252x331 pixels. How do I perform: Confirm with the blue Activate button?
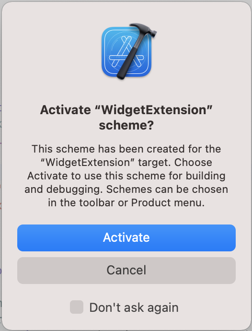[126, 237]
